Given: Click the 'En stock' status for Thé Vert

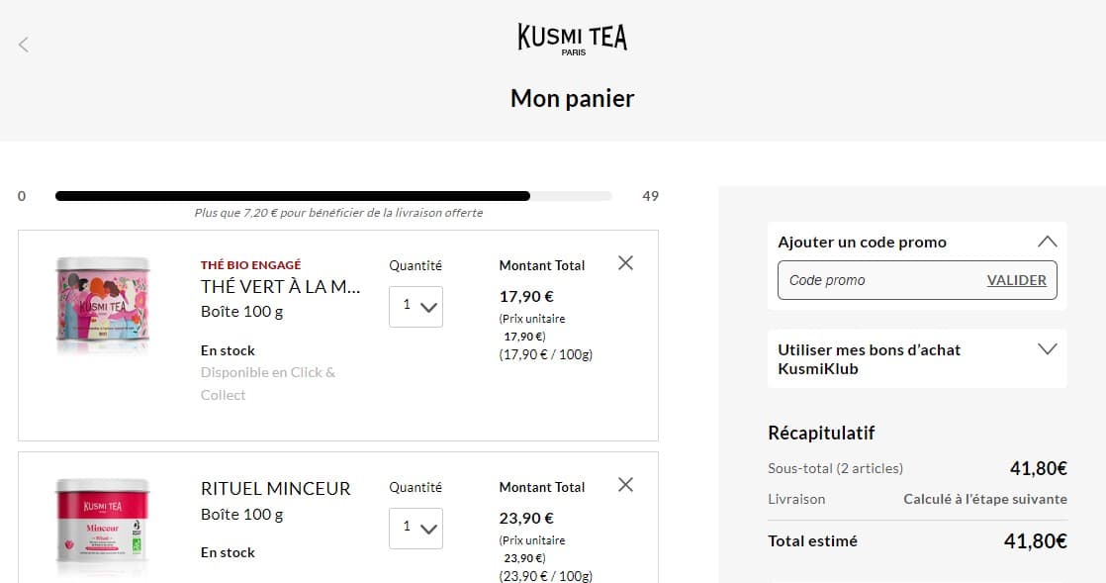Looking at the screenshot, I should (x=228, y=350).
